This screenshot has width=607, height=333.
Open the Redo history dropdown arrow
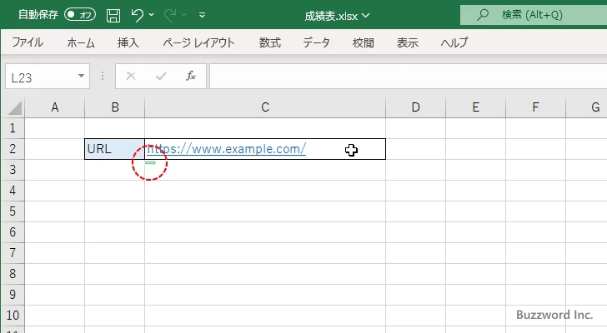pyautogui.click(x=184, y=15)
